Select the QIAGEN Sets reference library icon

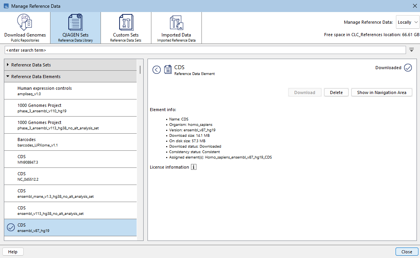point(75,23)
